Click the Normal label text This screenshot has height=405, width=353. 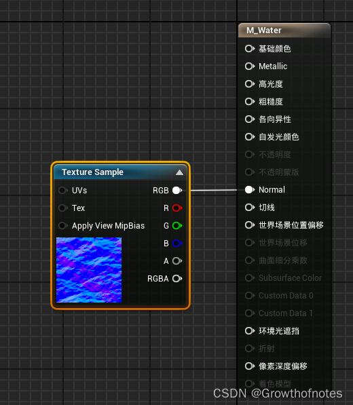(x=272, y=189)
